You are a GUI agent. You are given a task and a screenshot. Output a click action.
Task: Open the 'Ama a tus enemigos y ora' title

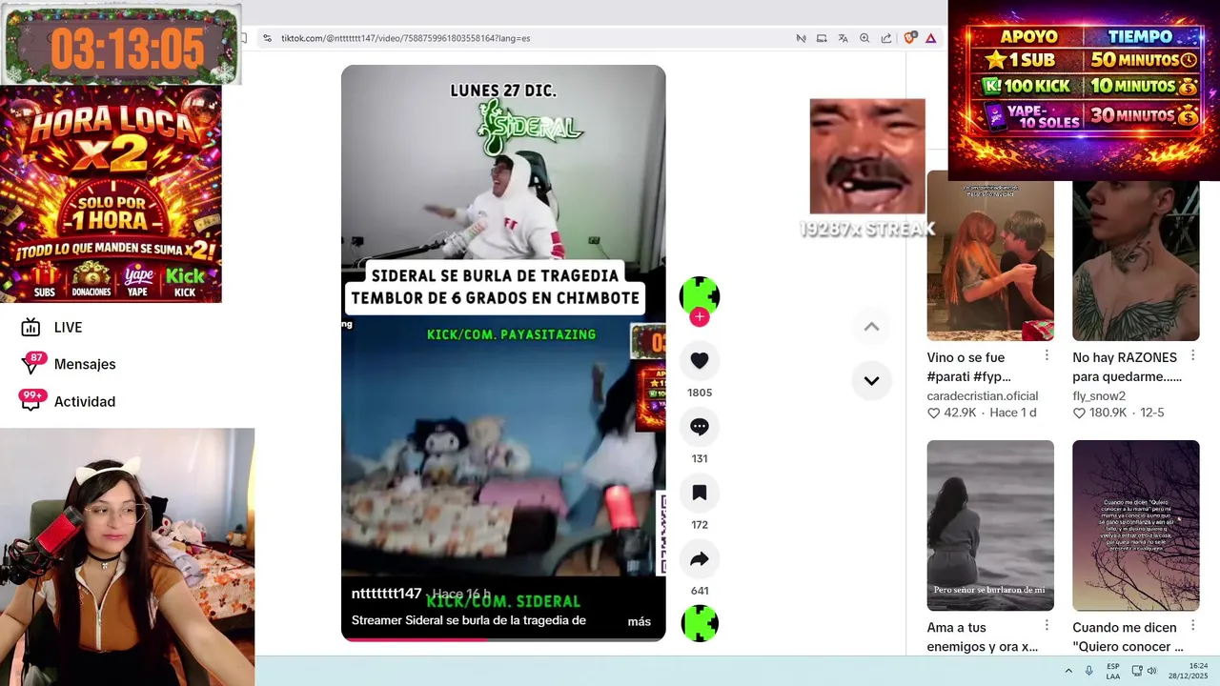[982, 636]
